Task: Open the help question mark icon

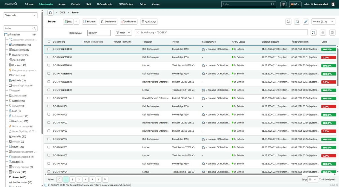Action: tap(284, 4)
